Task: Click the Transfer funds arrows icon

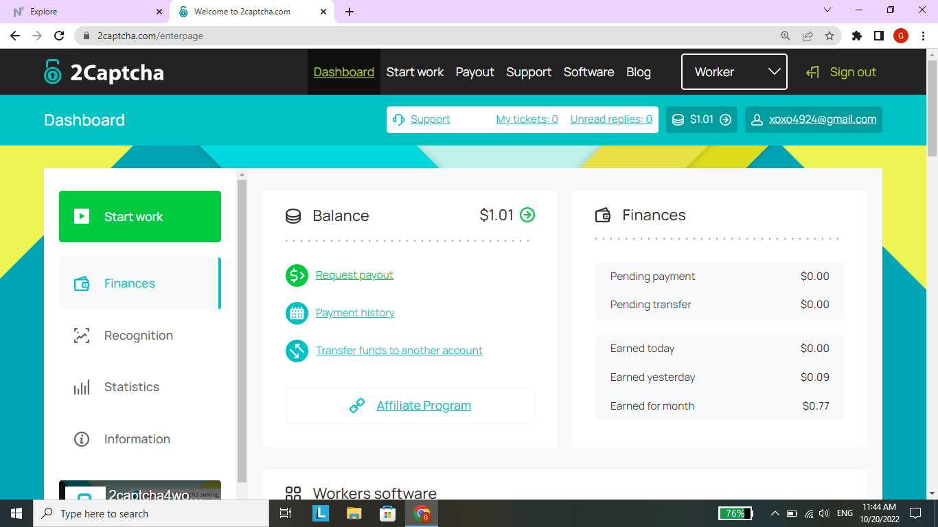Action: point(297,351)
